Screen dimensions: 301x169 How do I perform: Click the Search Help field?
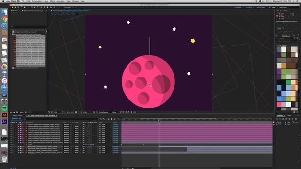287,8
